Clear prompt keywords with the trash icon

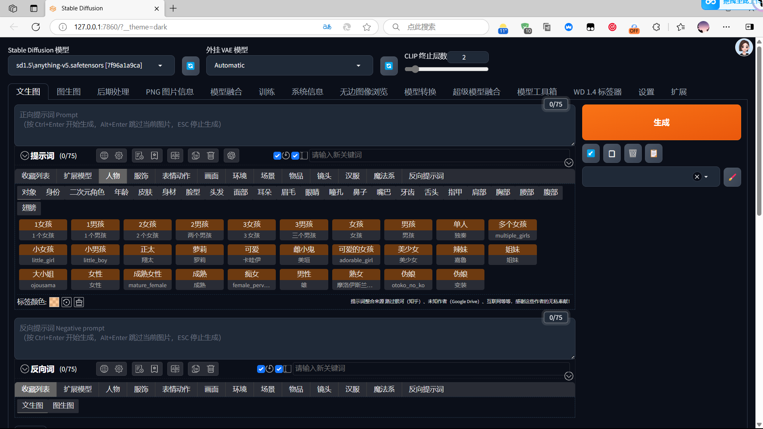[x=211, y=156]
